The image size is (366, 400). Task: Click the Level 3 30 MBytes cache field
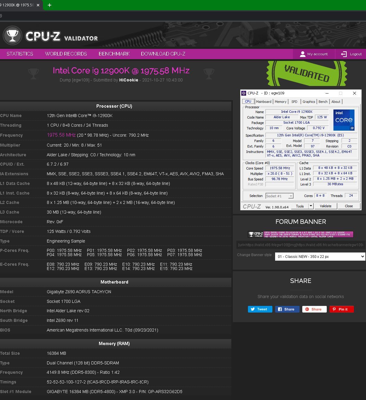(x=335, y=184)
